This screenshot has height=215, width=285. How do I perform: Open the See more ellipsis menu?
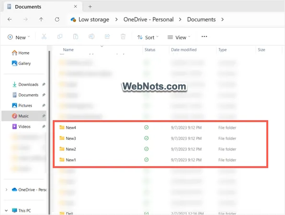tap(205, 36)
